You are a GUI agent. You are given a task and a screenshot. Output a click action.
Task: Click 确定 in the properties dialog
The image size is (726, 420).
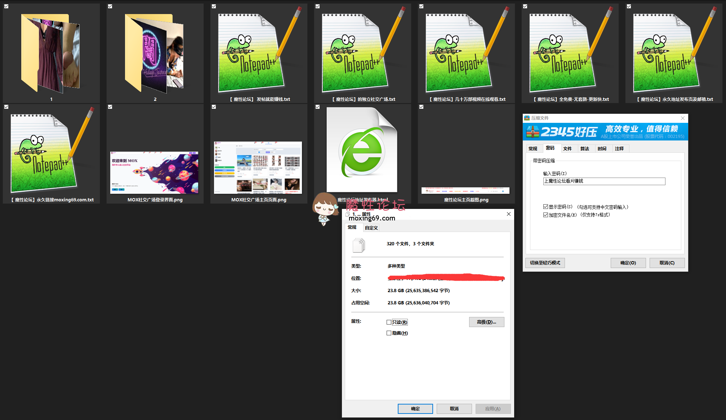415,409
